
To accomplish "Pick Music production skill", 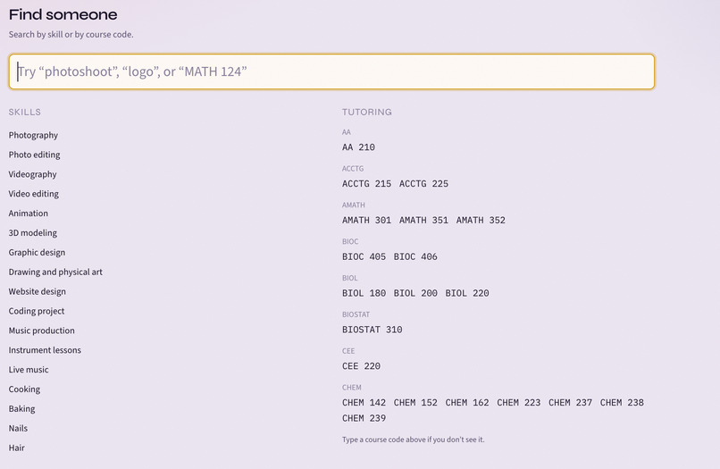I will tap(41, 331).
